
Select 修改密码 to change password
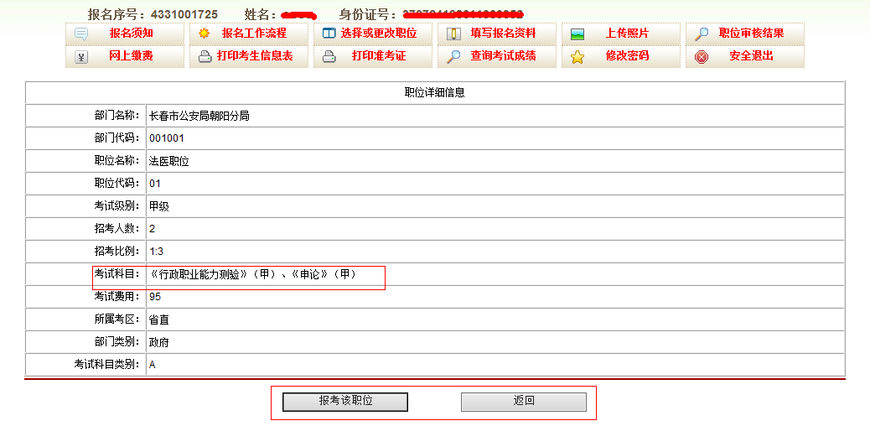point(629,56)
